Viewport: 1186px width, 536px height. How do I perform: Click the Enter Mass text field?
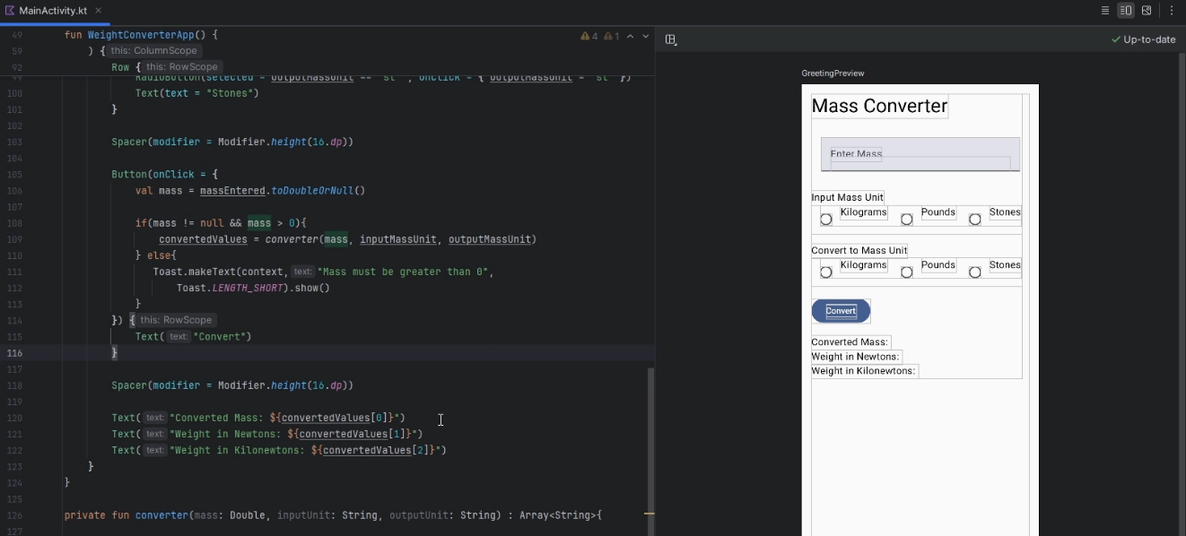(920, 154)
